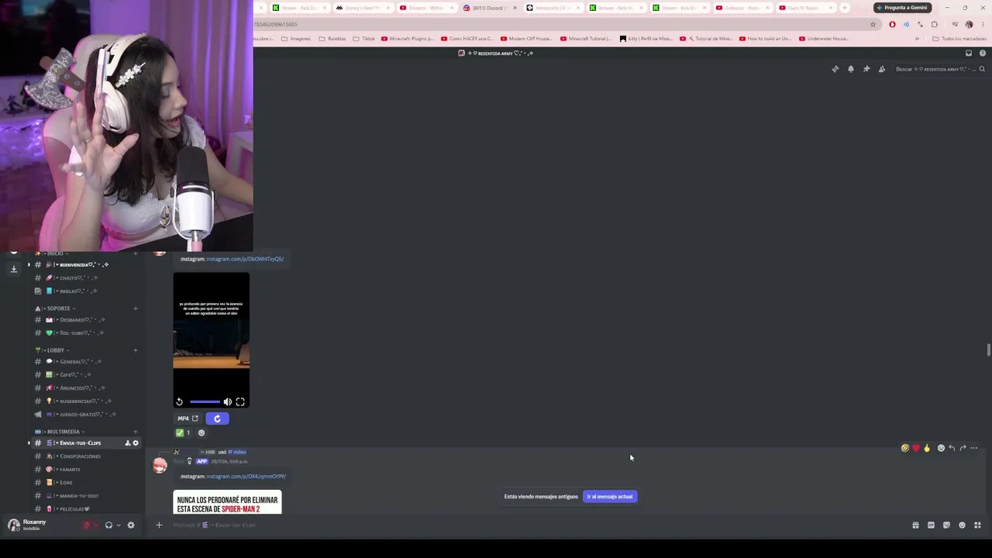
Task: Toggle headphones deafen button
Action: (x=108, y=525)
